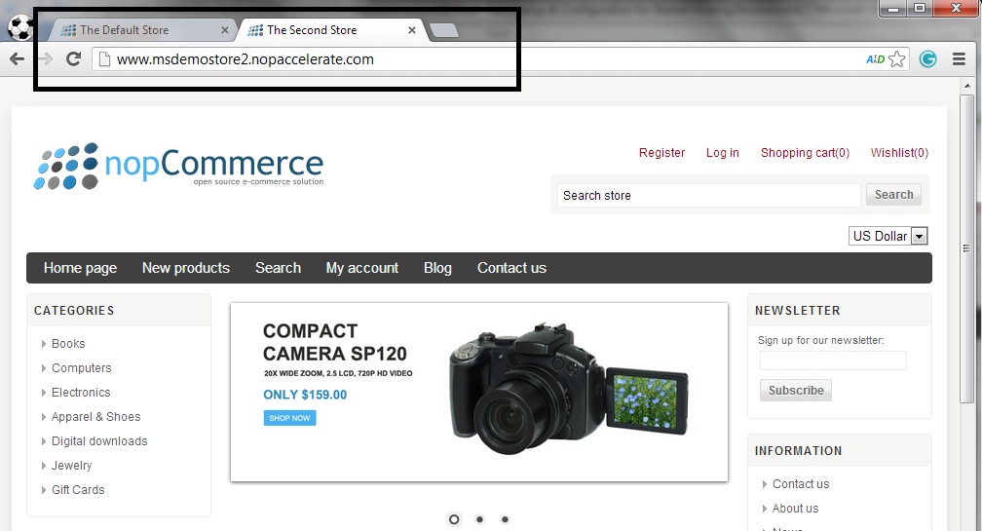Image resolution: width=982 pixels, height=531 pixels.
Task: Open Apparel & Shoes category
Action: click(95, 417)
